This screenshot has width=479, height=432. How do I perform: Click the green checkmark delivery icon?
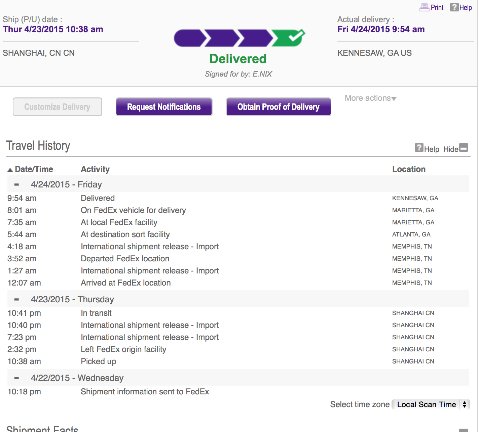point(289,38)
